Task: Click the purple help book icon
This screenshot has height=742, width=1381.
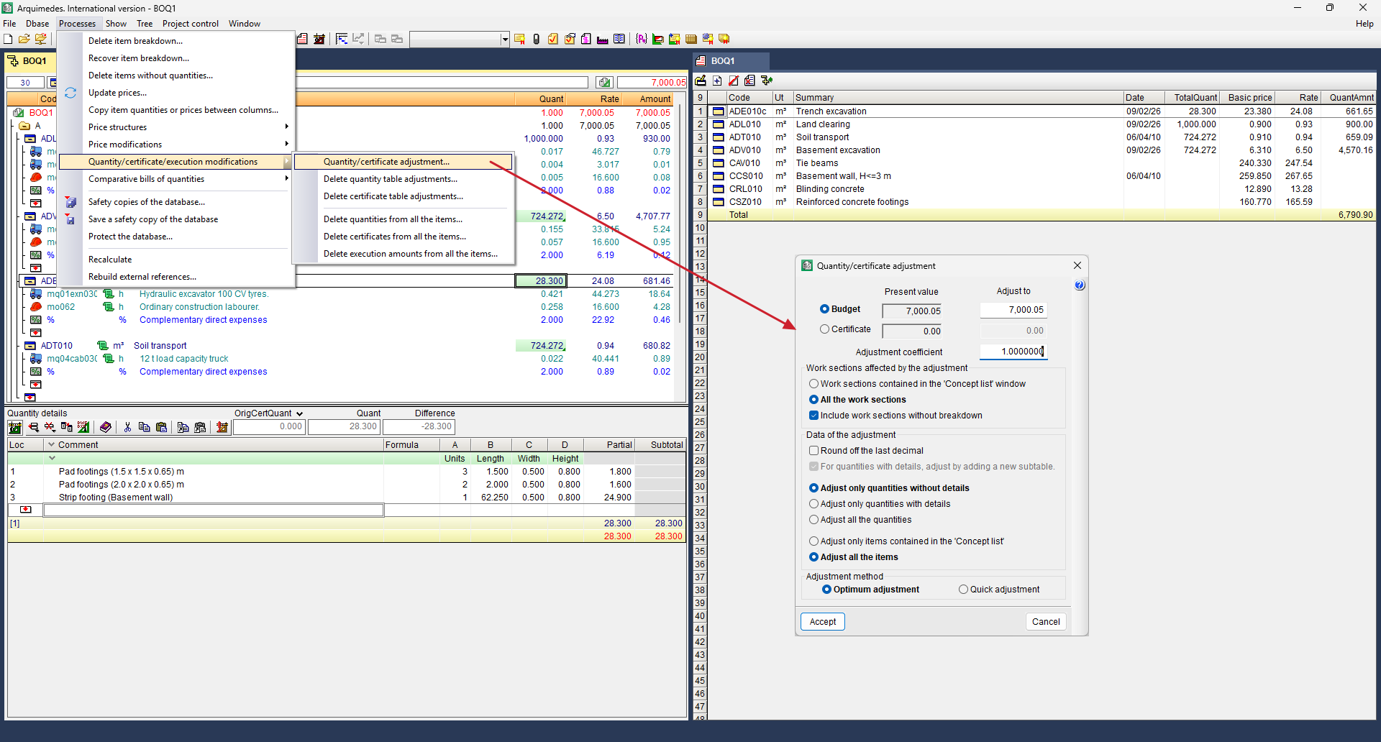Action: pos(106,427)
